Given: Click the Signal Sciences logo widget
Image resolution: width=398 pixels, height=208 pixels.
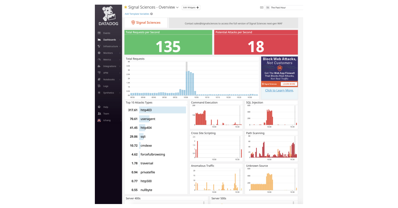Looking at the screenshot, I should point(146,23).
